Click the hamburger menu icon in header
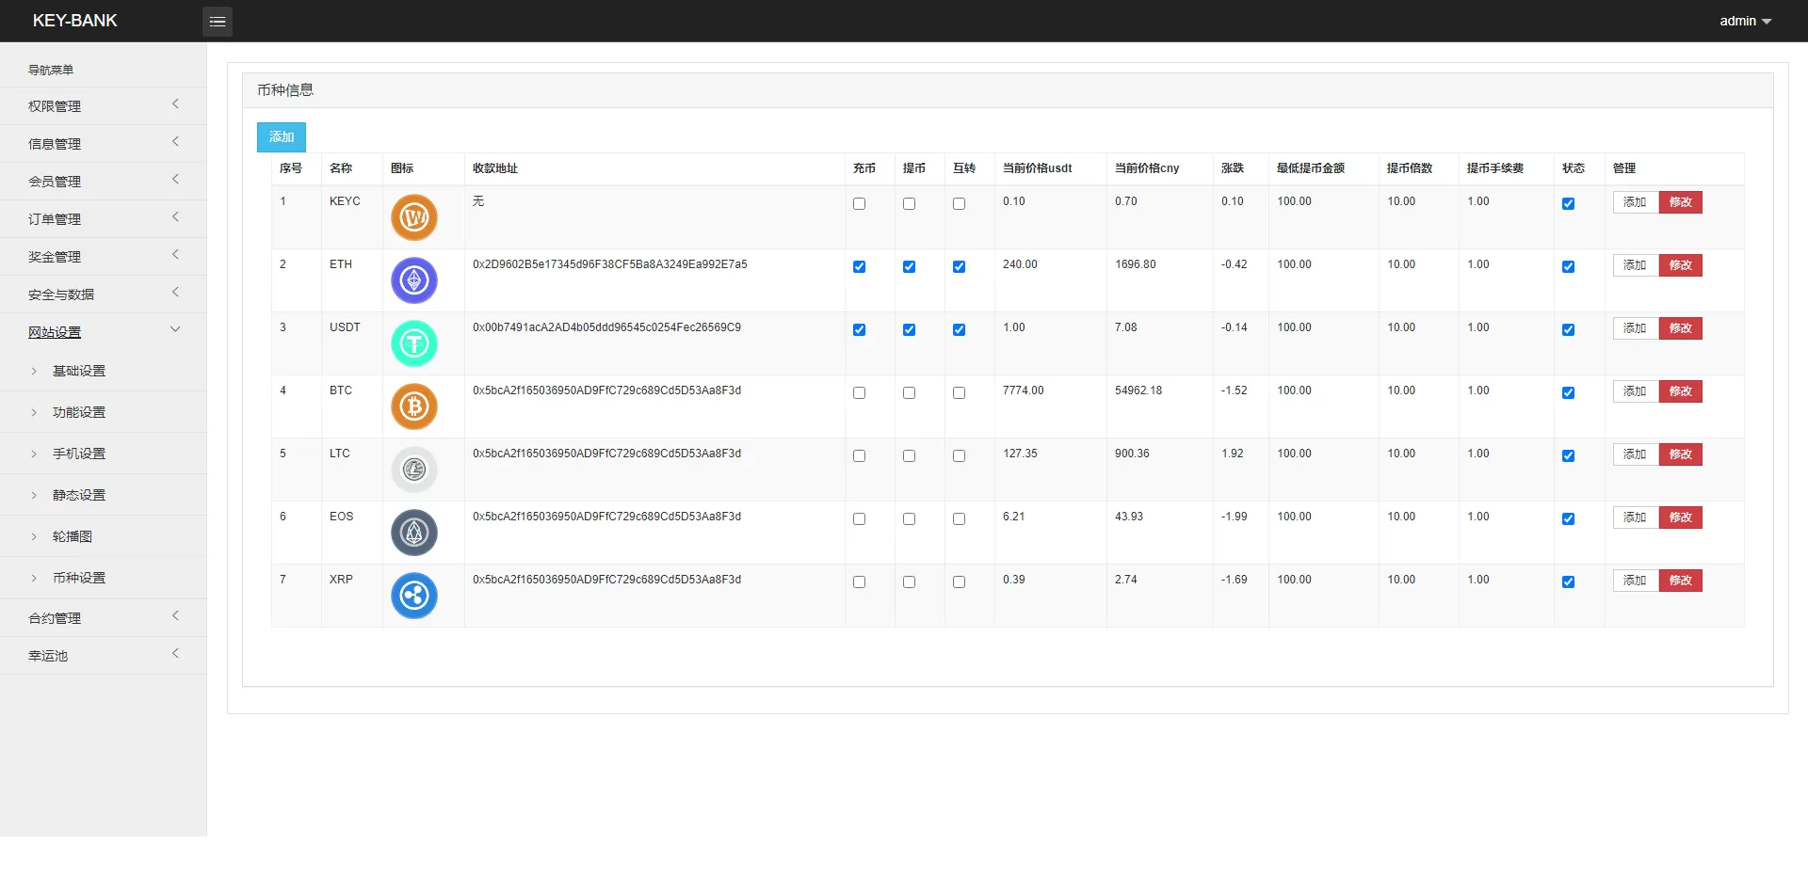The height and width of the screenshot is (876, 1808). click(217, 21)
